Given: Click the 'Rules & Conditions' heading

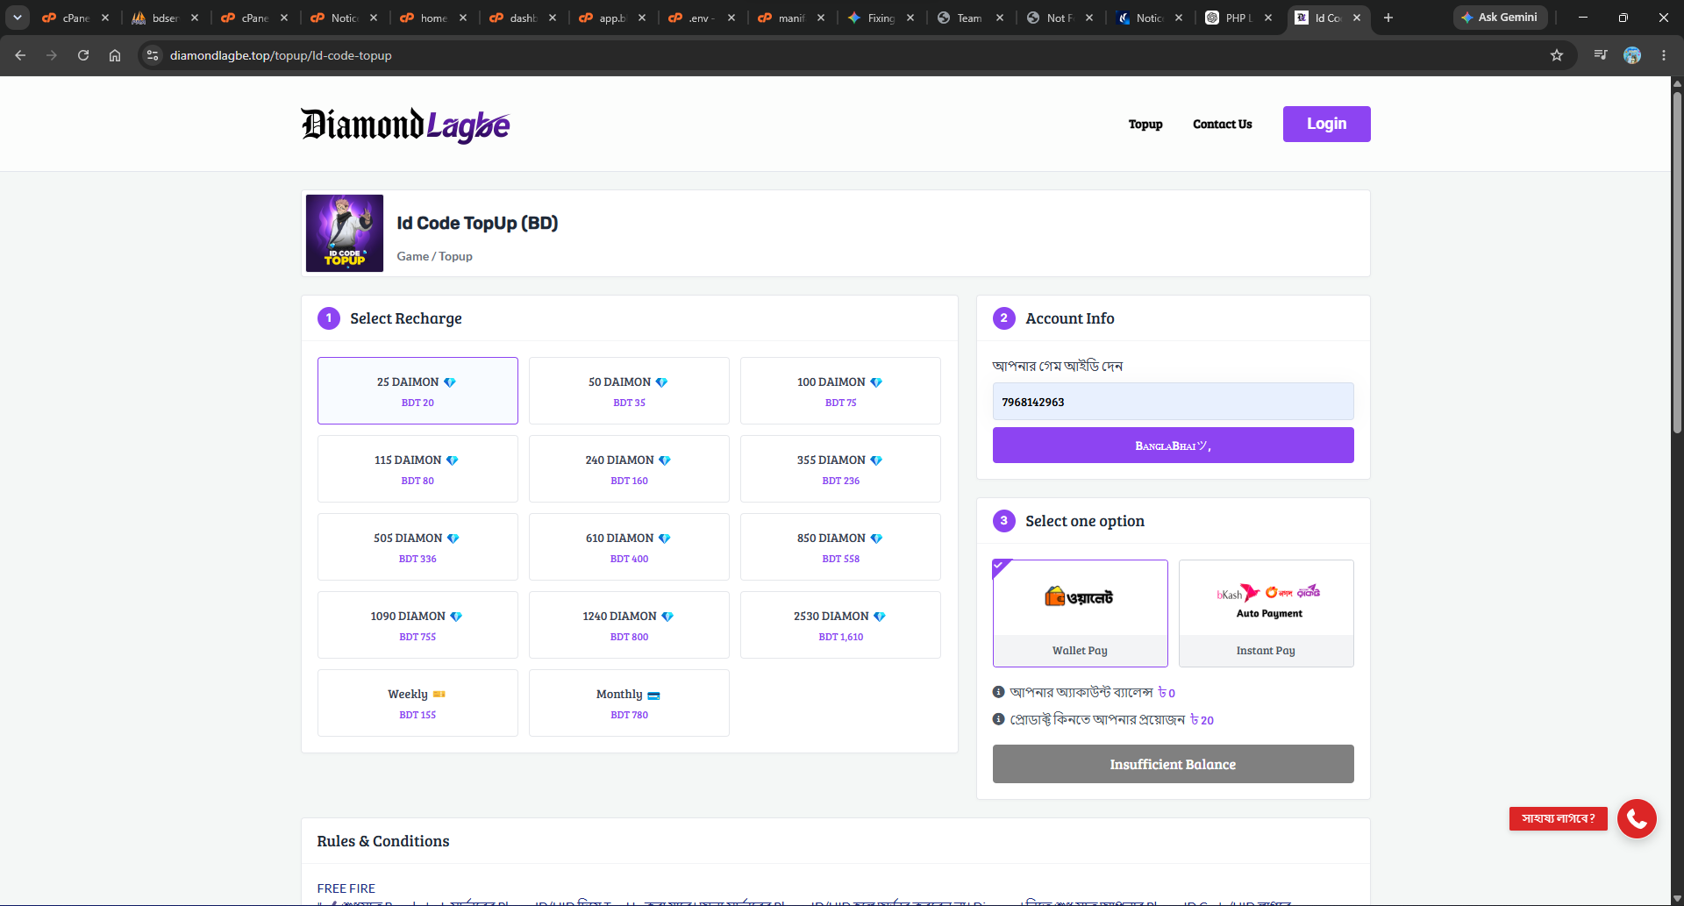Looking at the screenshot, I should coord(382,841).
